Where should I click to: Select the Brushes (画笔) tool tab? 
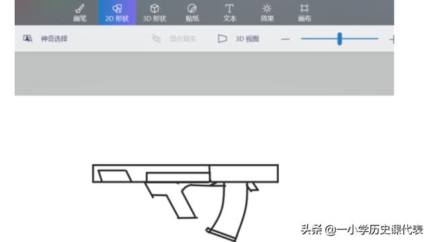[x=80, y=13]
